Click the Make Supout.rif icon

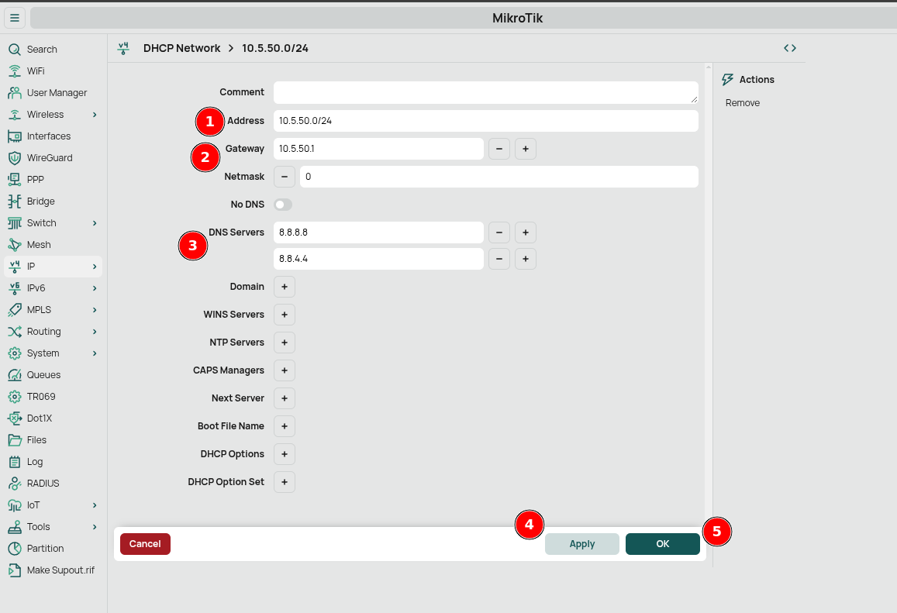click(x=16, y=570)
